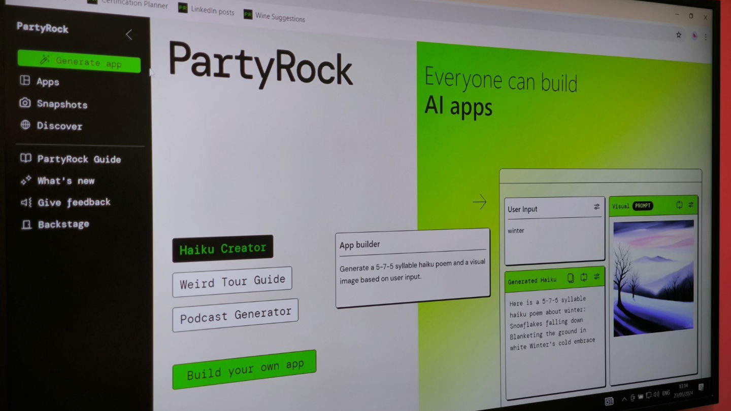Click the Backstage icon in the sidebar

(x=26, y=224)
